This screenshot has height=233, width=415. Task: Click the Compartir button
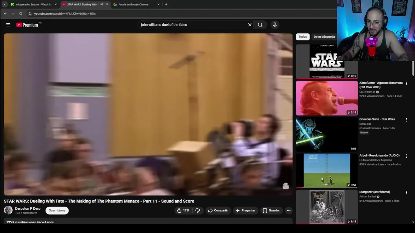tap(218, 210)
